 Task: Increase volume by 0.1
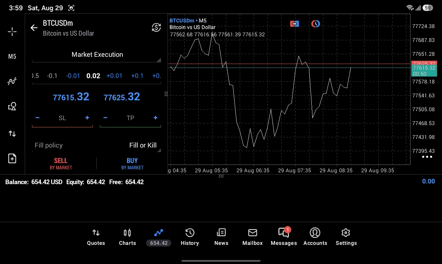[x=137, y=76]
